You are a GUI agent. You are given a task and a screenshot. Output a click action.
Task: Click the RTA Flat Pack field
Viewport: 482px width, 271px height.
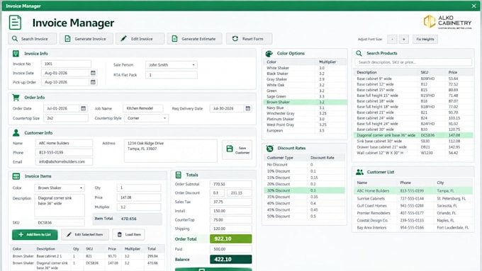[172, 75]
